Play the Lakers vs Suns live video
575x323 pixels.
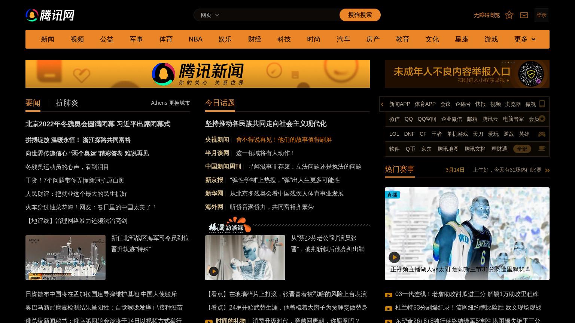(394, 257)
